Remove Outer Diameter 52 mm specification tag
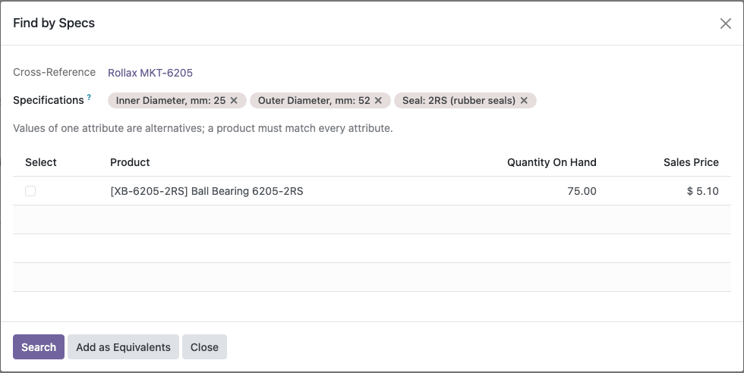 click(378, 101)
